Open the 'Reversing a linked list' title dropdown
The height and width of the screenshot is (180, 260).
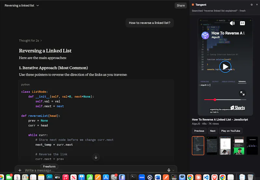coord(22,6)
